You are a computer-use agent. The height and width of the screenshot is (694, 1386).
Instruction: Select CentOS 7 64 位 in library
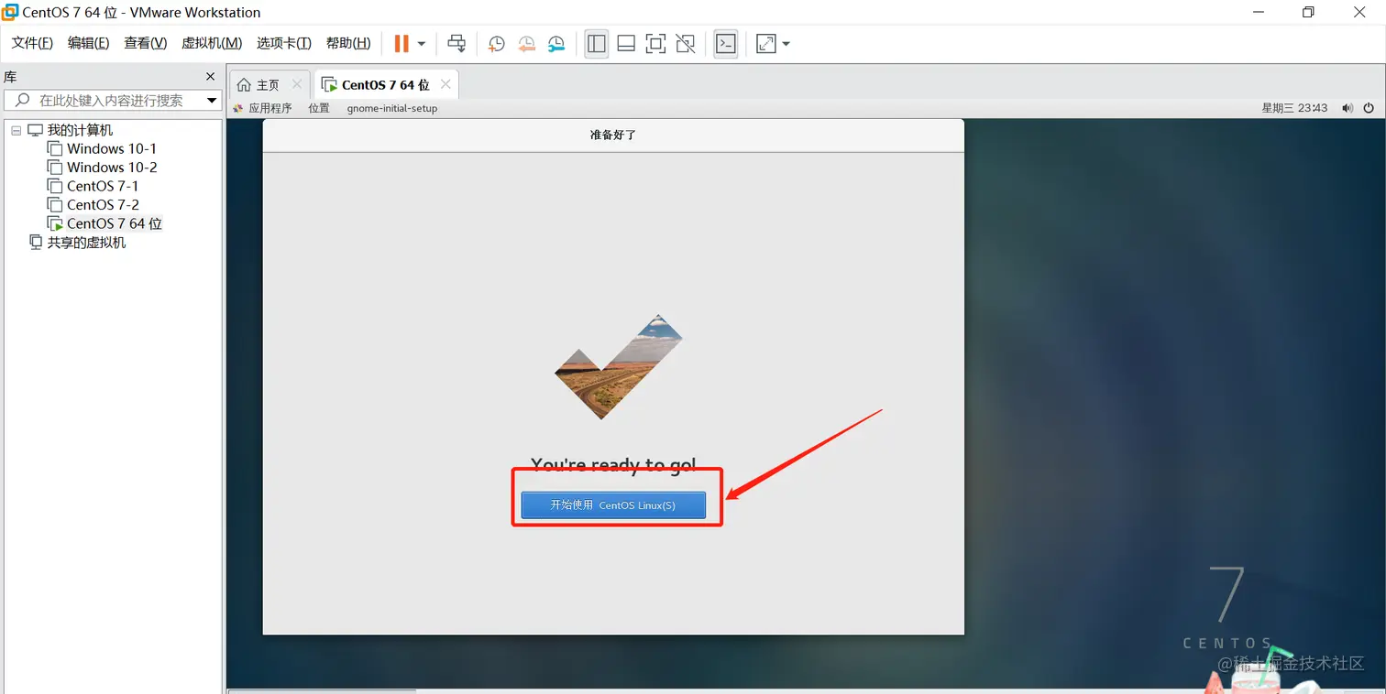click(x=115, y=223)
